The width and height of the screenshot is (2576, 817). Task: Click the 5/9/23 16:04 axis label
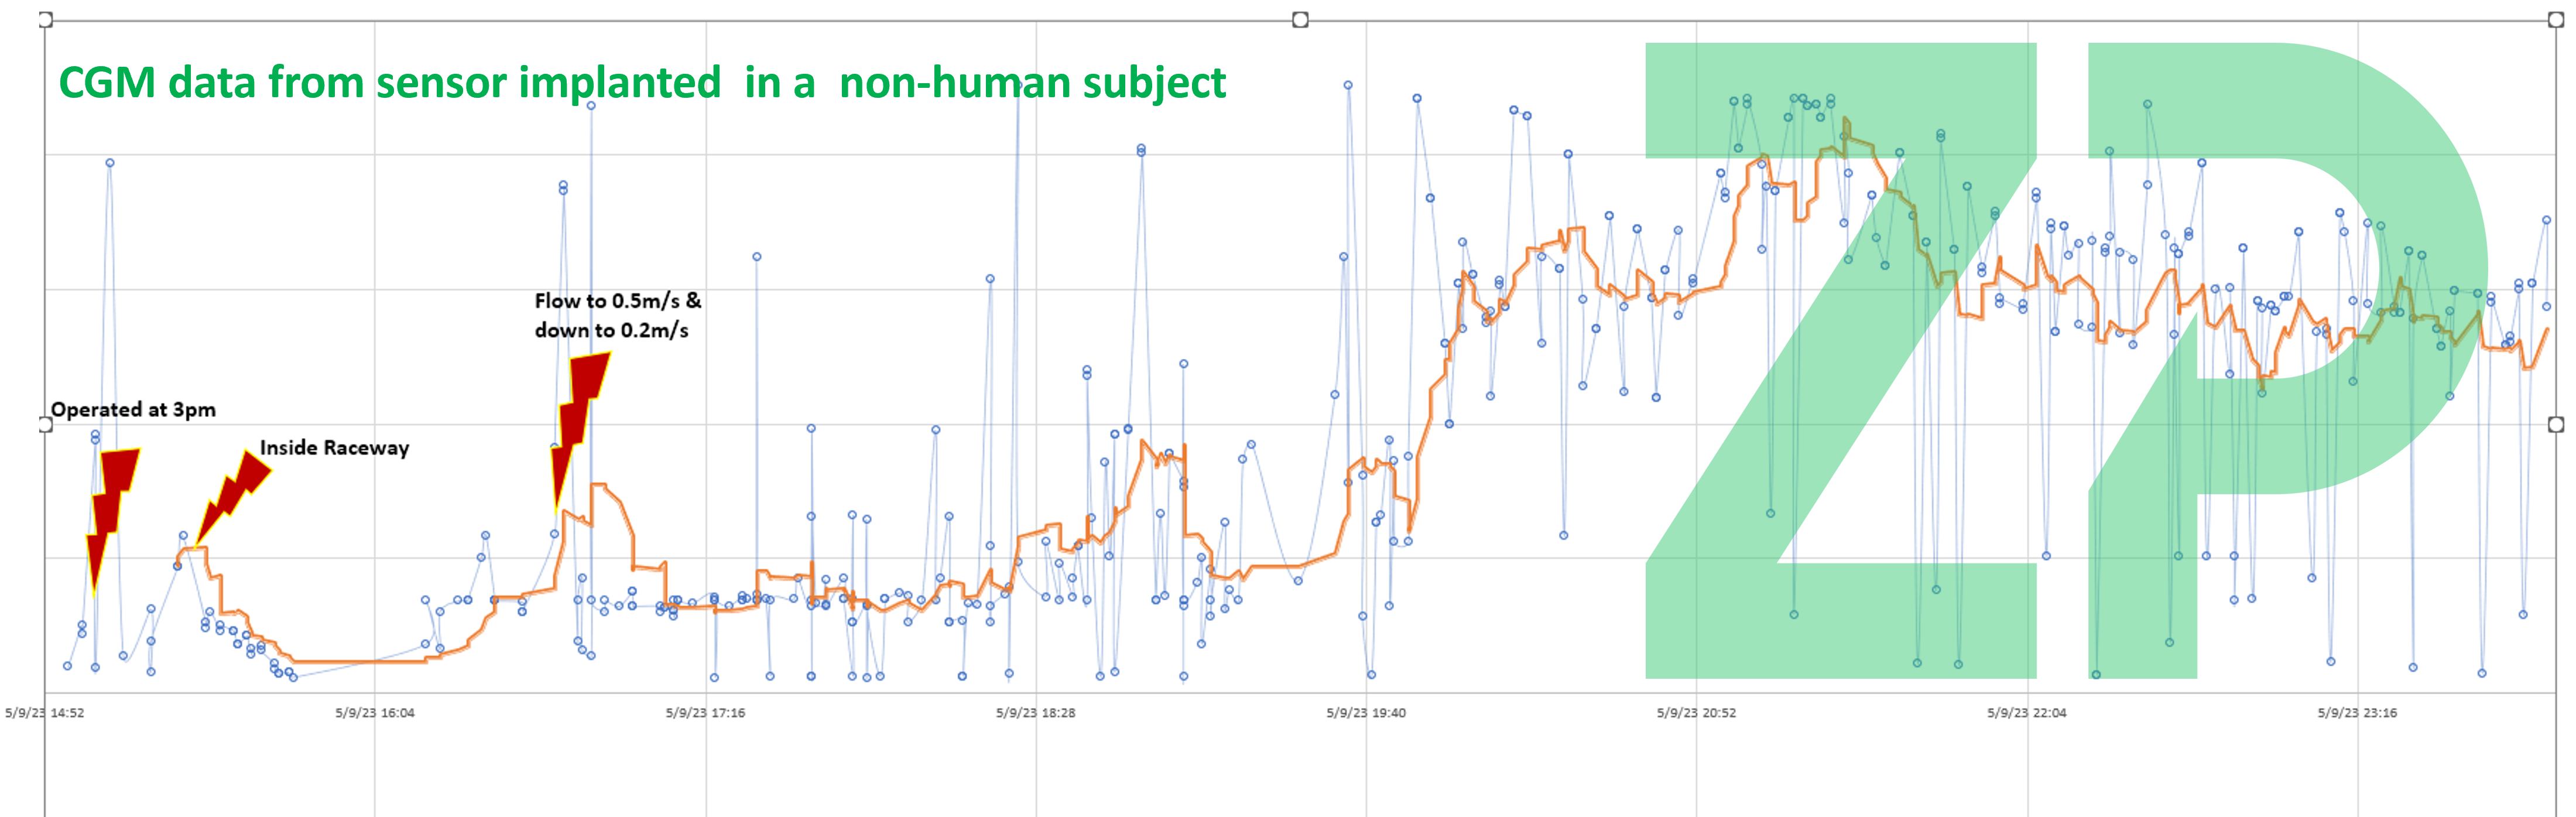pos(374,713)
